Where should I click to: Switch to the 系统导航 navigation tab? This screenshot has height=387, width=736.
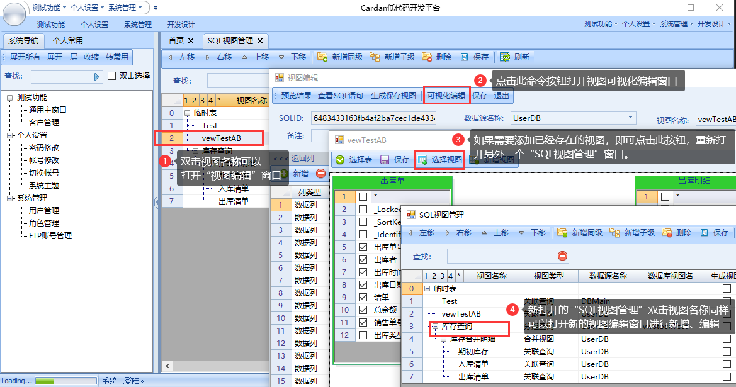23,41
